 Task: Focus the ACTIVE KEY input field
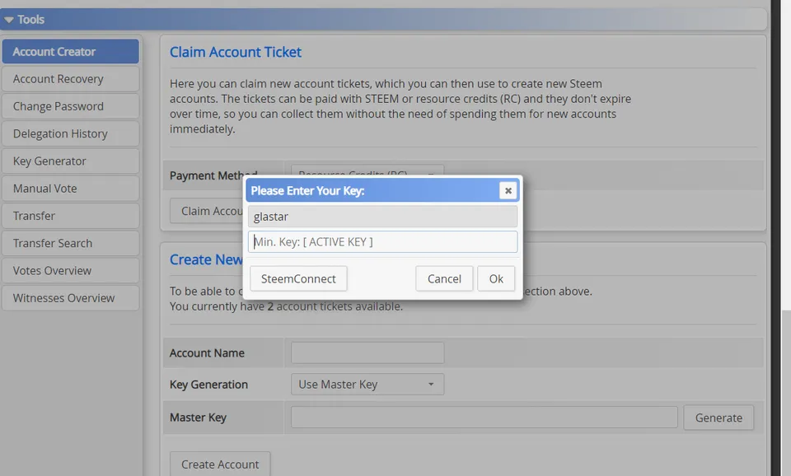click(x=382, y=241)
